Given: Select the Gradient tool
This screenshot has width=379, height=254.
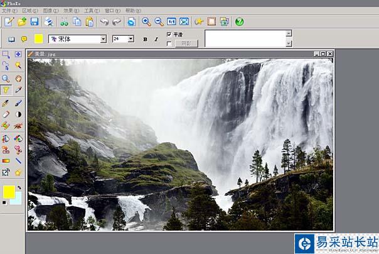Looking at the screenshot, I should pyautogui.click(x=6, y=161).
